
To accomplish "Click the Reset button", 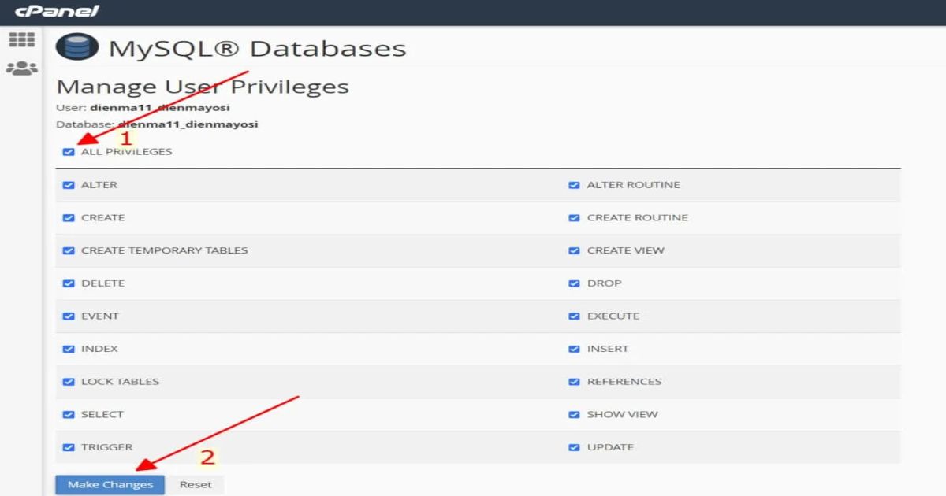I will (196, 484).
